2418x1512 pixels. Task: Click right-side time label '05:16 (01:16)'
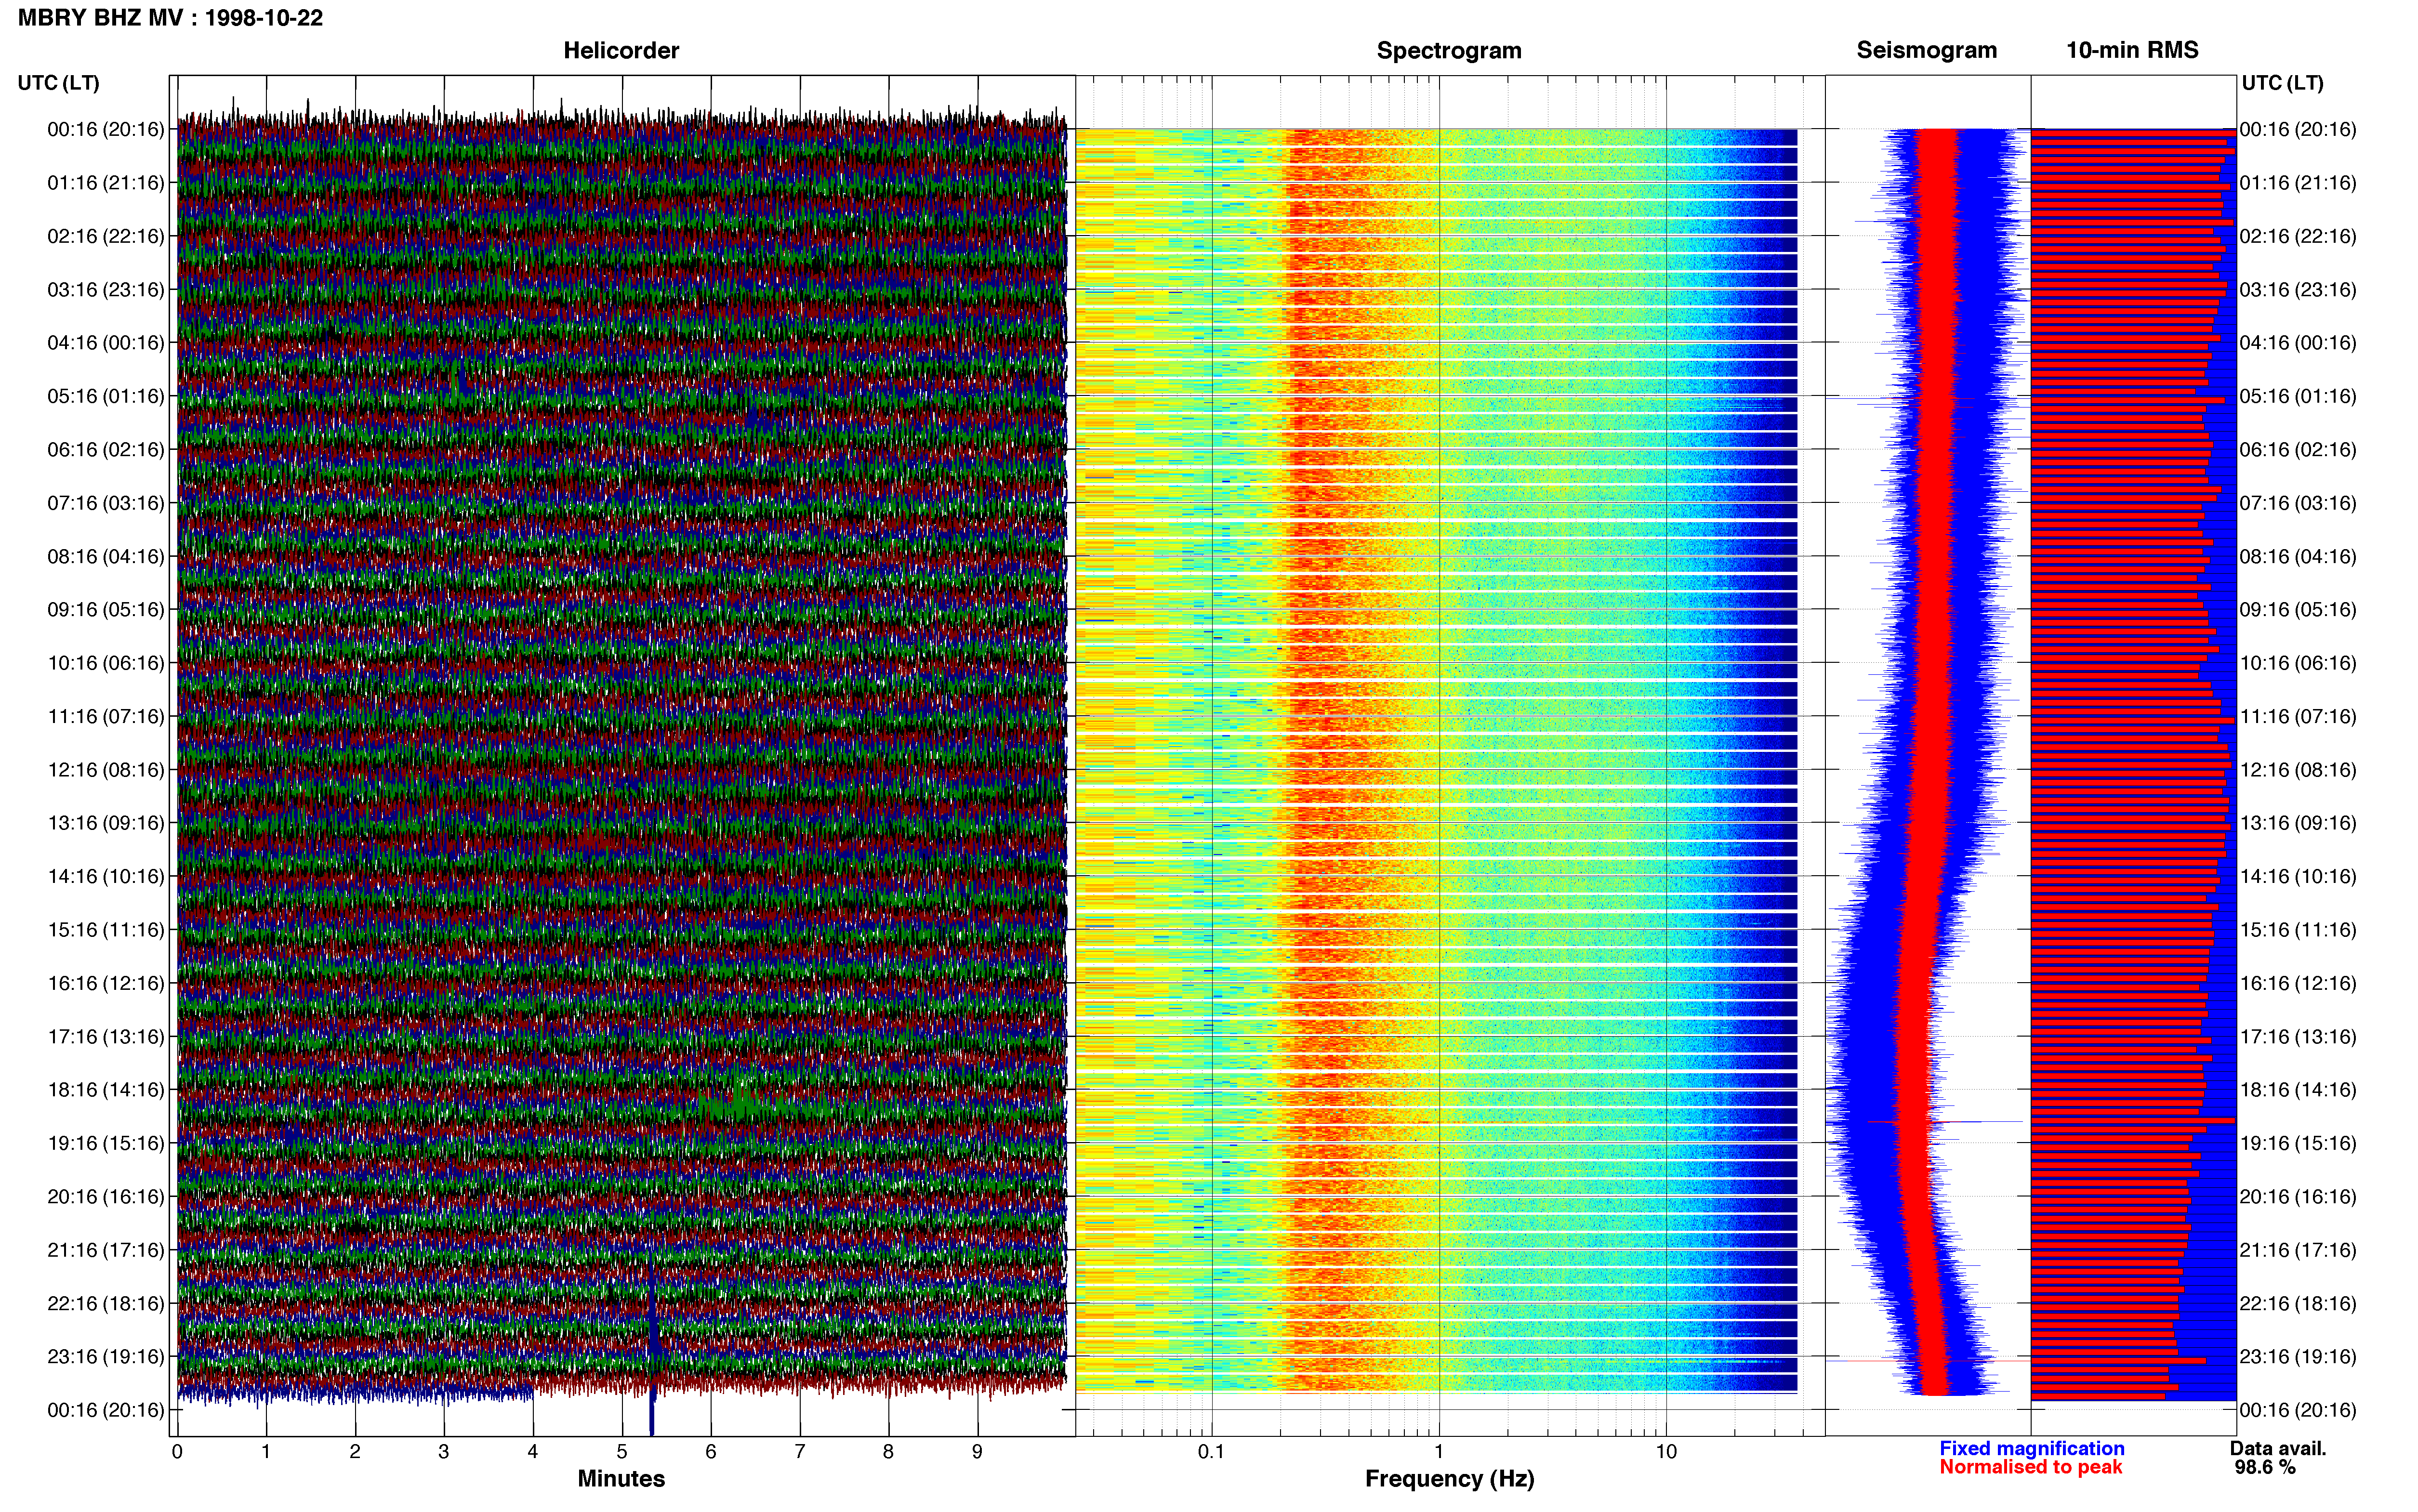pyautogui.click(x=2298, y=396)
